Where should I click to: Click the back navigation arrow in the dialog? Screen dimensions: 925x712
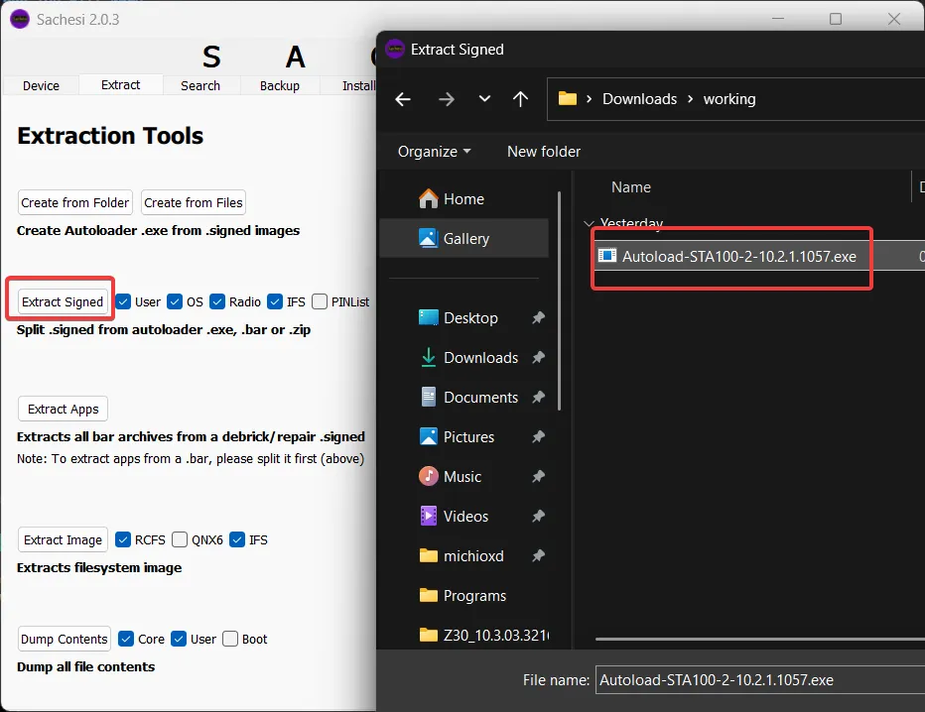coord(402,99)
